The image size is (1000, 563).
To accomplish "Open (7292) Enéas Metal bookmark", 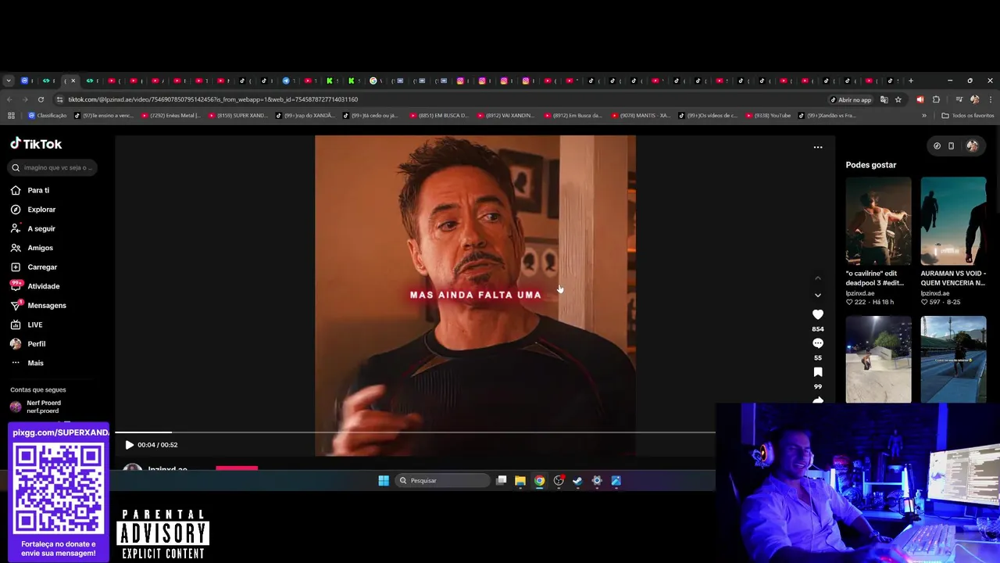I will coord(170,116).
